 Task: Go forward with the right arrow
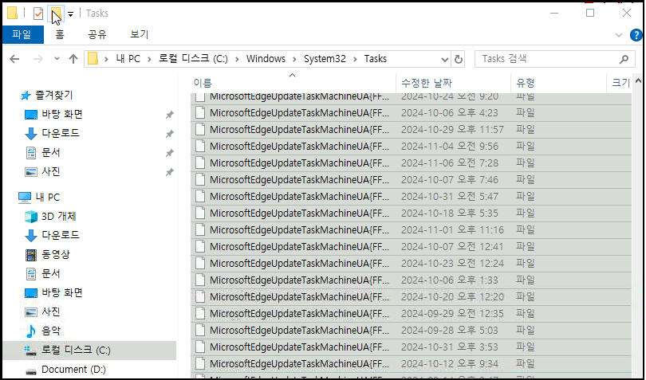pos(38,59)
